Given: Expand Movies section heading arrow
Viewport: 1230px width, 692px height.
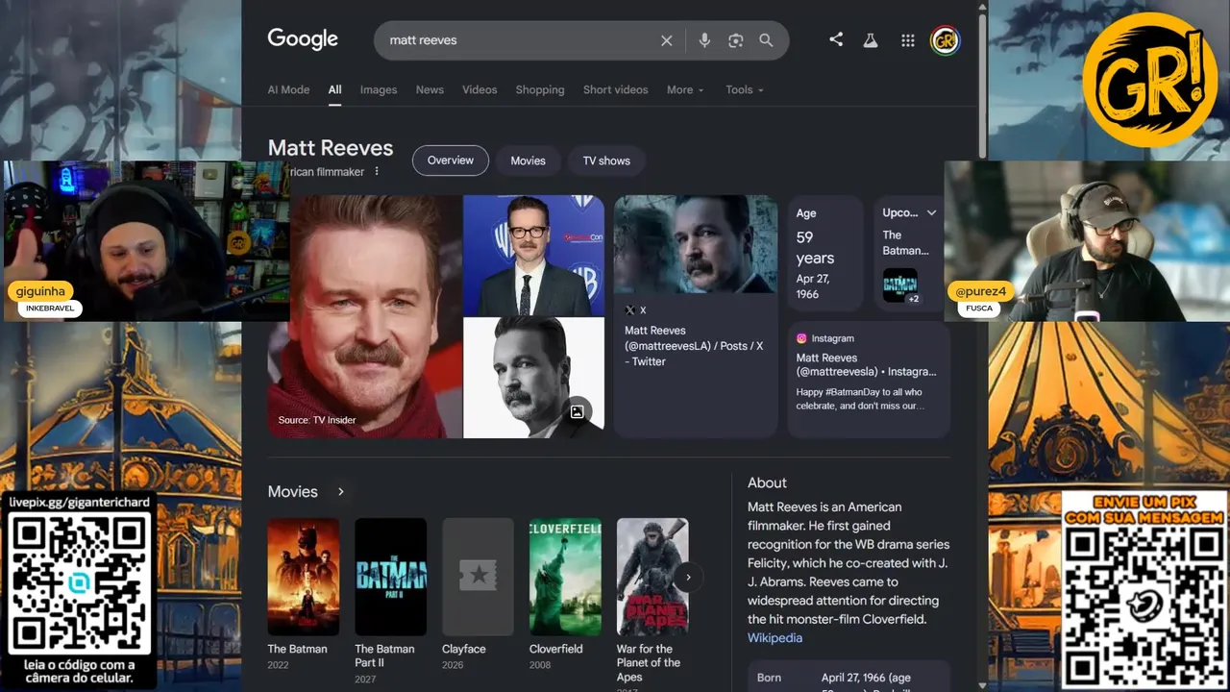Looking at the screenshot, I should tap(340, 491).
